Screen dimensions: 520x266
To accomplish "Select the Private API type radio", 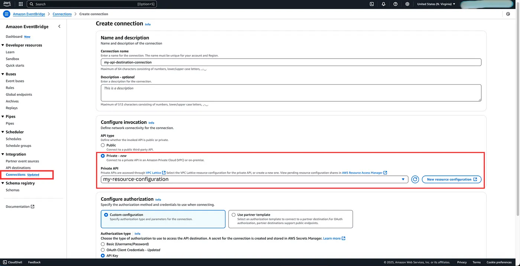I will click(103, 156).
